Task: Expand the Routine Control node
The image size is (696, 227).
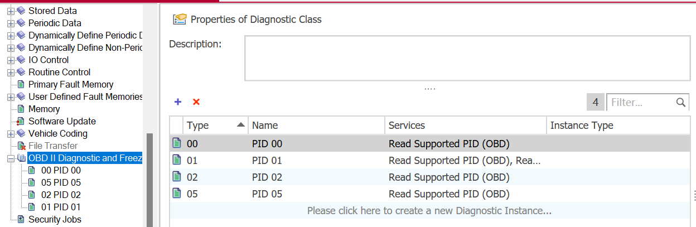Action: 10,73
